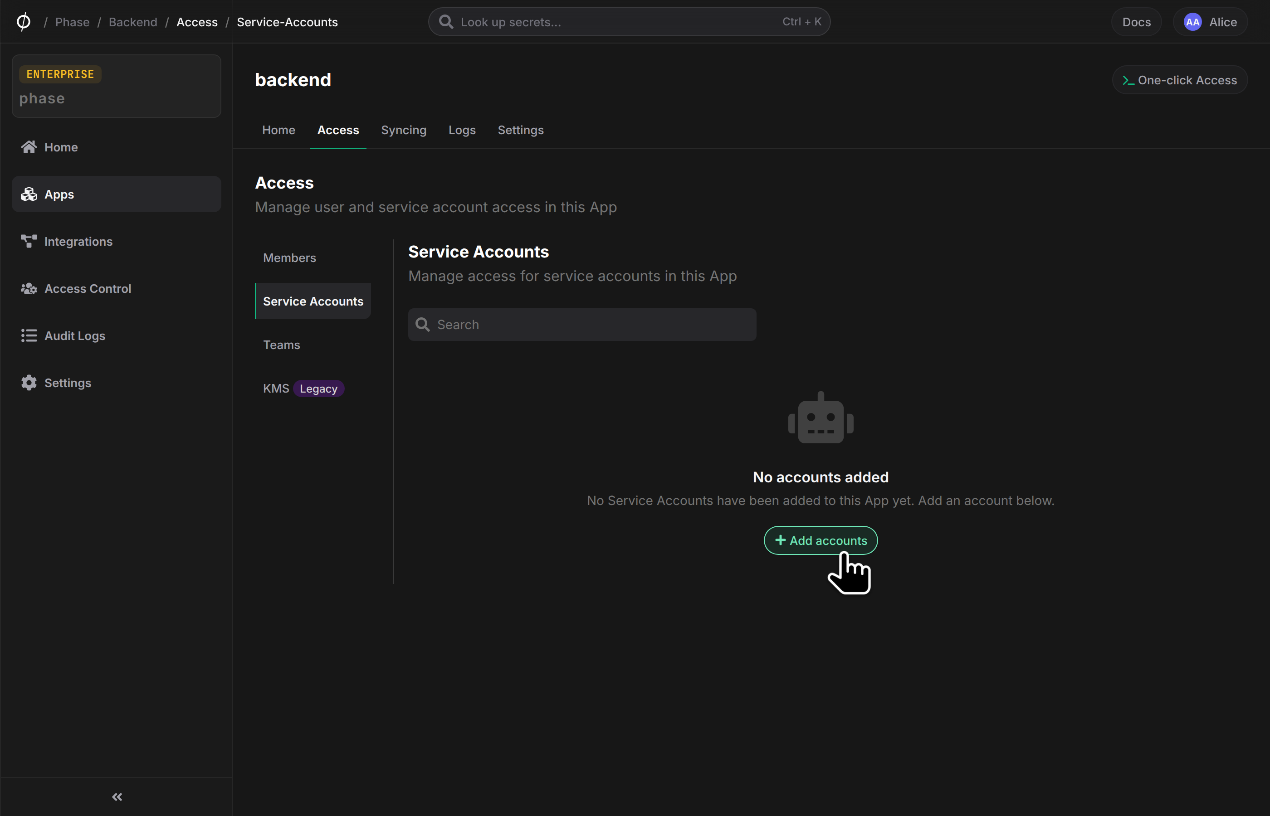Click the Home house icon in sidebar
Image resolution: width=1270 pixels, height=816 pixels.
pos(29,147)
